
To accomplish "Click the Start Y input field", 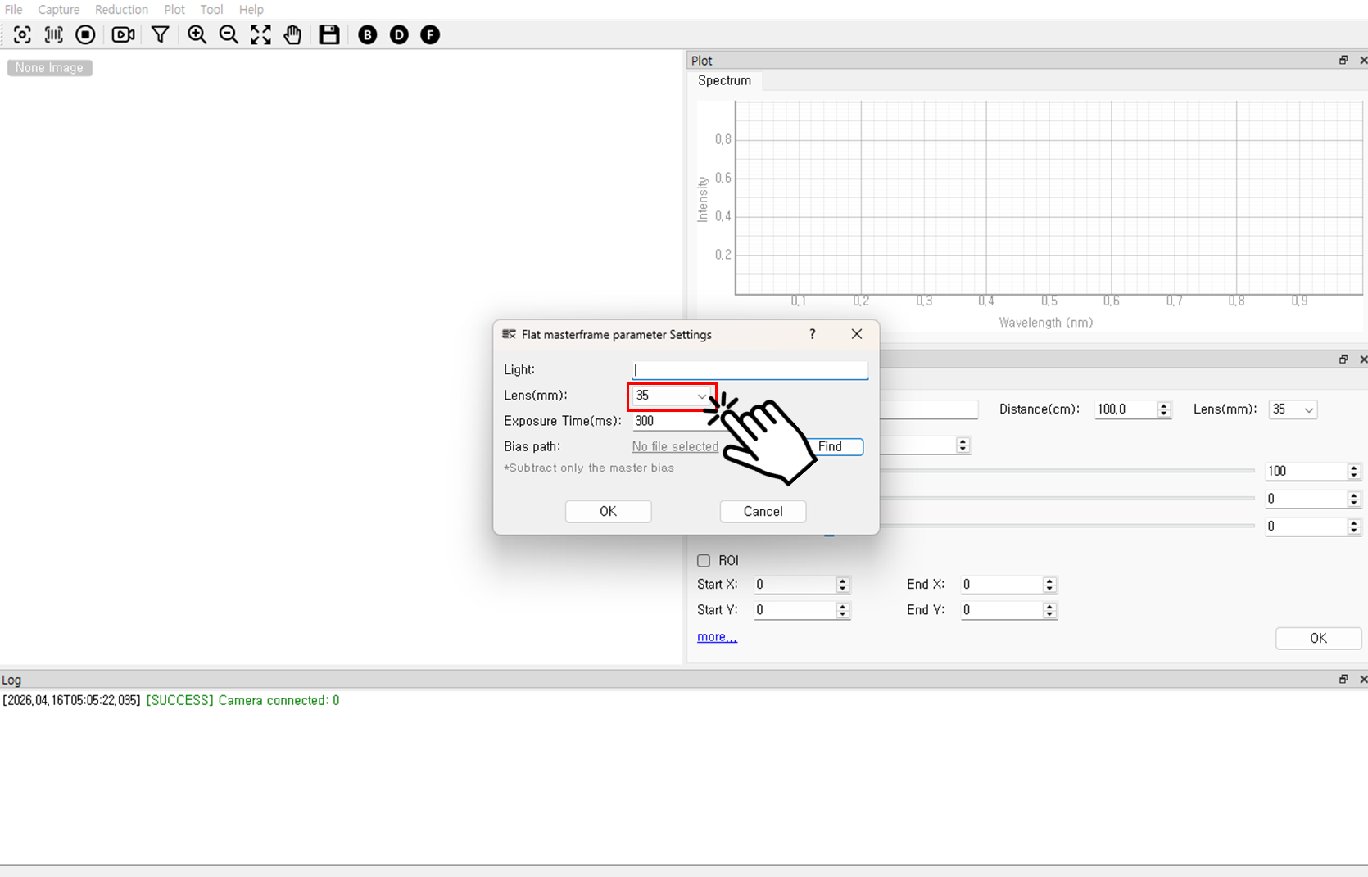I will click(x=795, y=610).
